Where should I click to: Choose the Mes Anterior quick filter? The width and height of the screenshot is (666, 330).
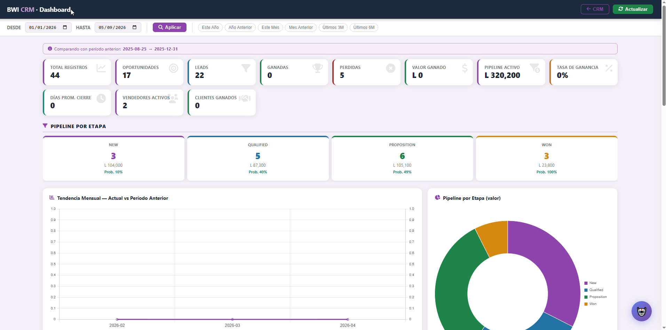pyautogui.click(x=301, y=28)
